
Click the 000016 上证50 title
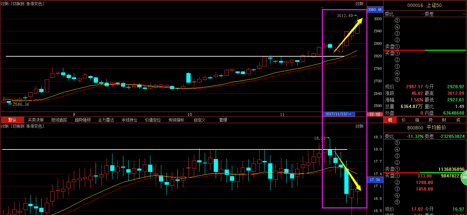coord(424,5)
